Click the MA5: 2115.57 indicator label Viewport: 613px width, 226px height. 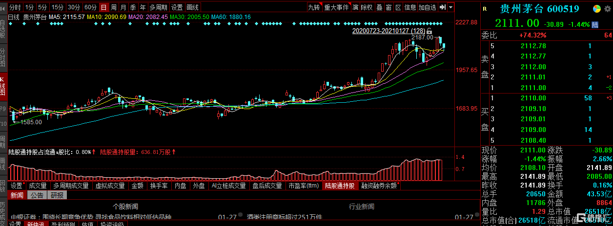click(67, 17)
